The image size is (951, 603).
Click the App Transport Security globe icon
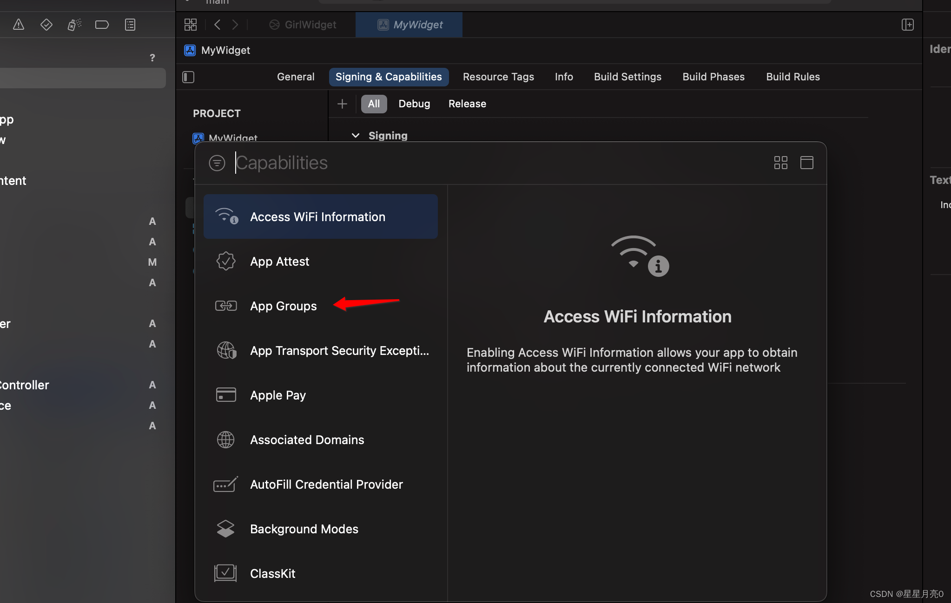click(227, 351)
